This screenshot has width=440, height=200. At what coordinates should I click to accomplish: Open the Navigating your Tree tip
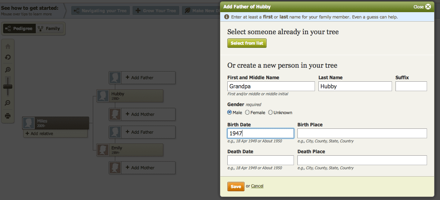click(101, 10)
